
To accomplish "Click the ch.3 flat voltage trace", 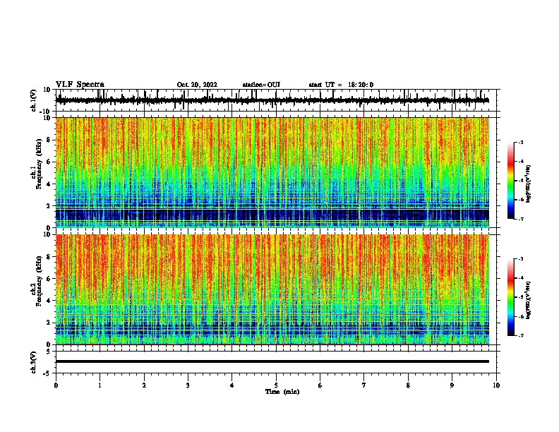I will click(x=272, y=361).
